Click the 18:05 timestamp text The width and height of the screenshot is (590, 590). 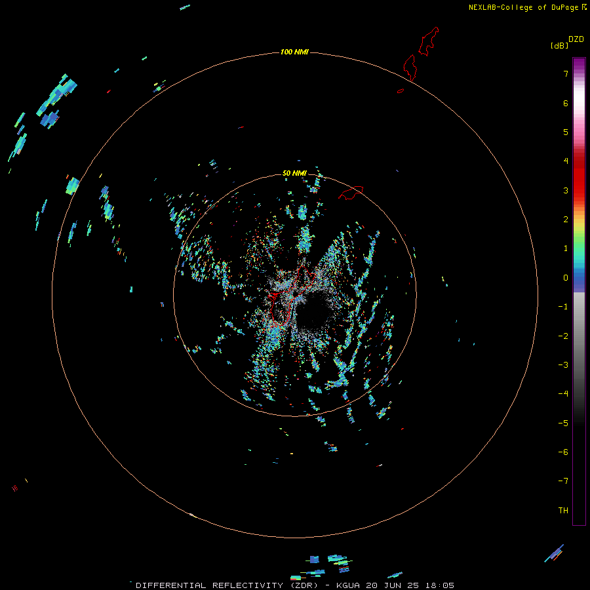click(440, 585)
